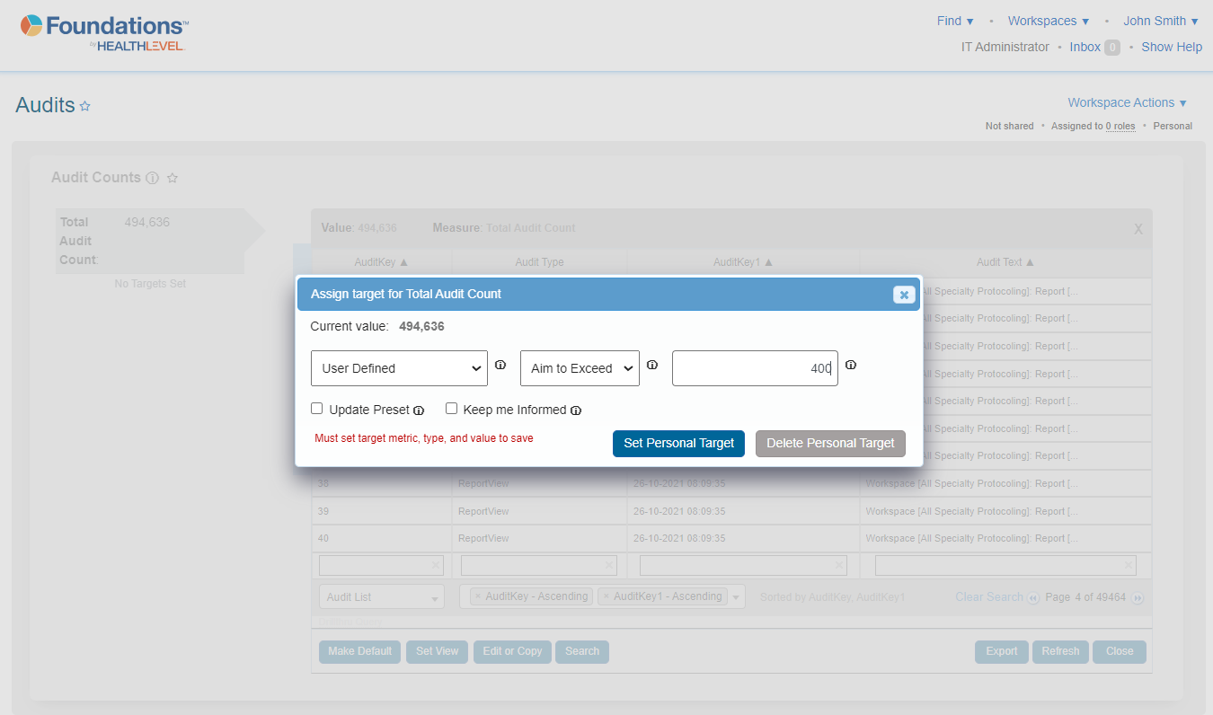Open the Workspace Actions dropdown
This screenshot has height=715, width=1213.
pyautogui.click(x=1127, y=102)
